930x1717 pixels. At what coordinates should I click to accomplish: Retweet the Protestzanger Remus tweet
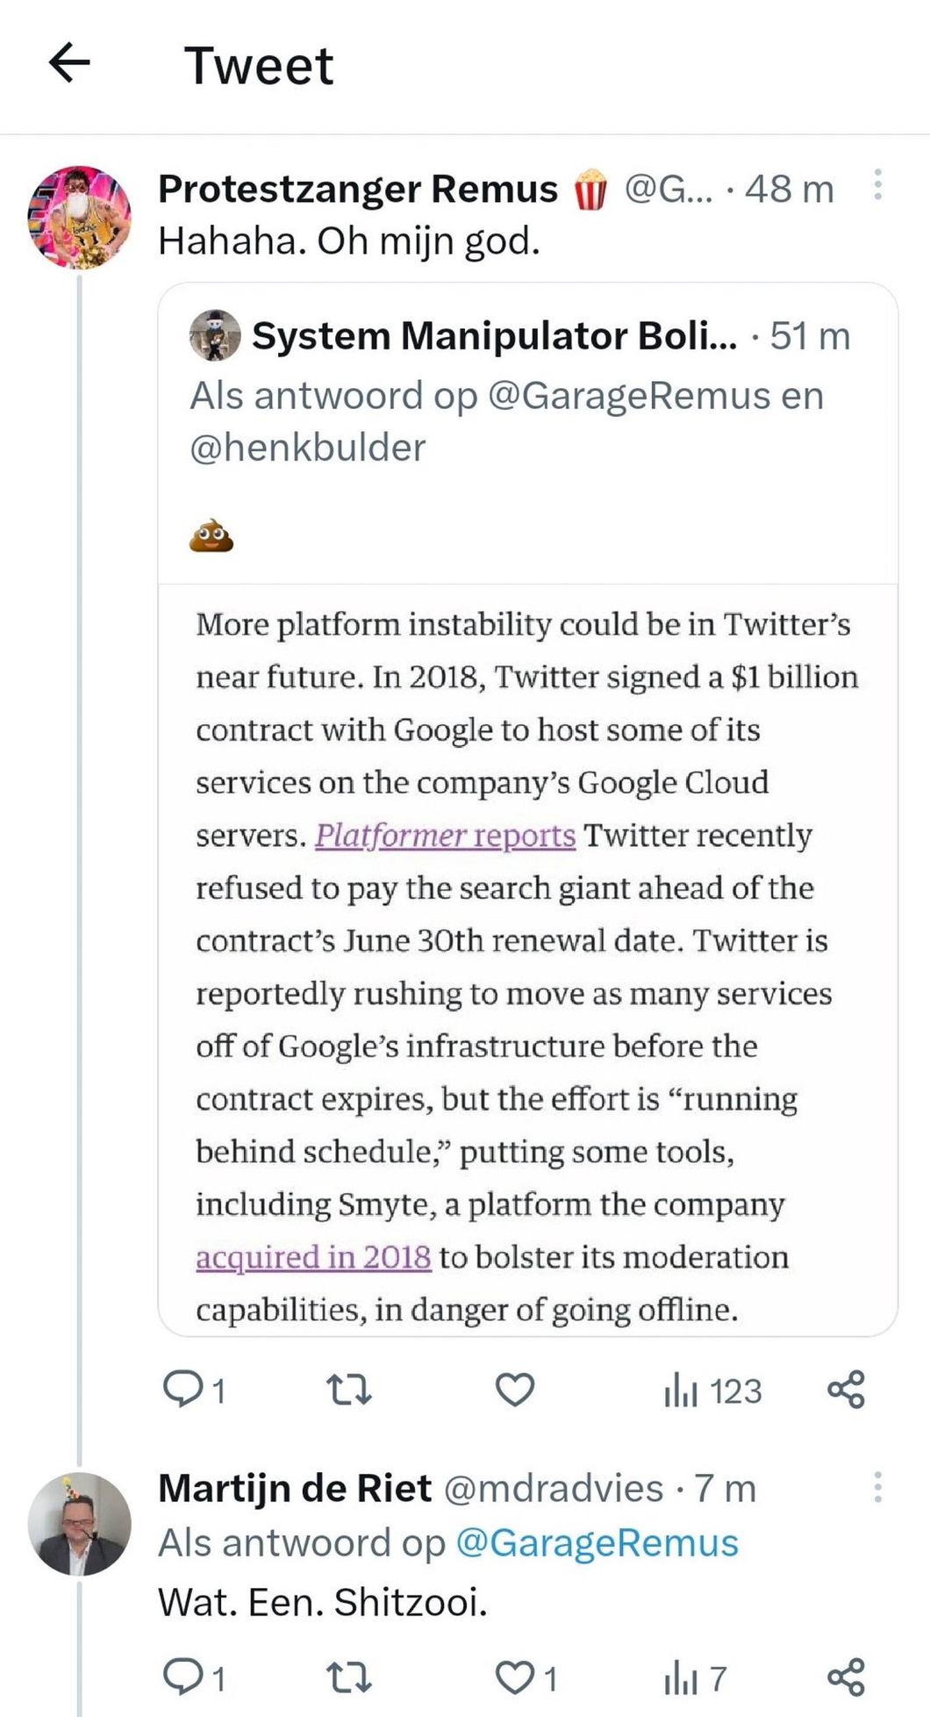[348, 1390]
